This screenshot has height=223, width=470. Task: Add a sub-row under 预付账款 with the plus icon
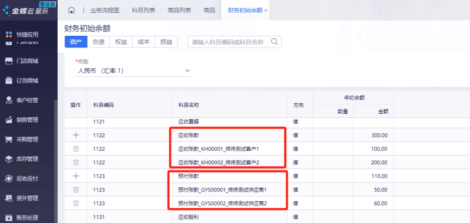pos(76,176)
